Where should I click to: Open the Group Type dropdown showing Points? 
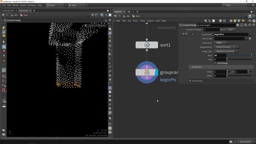click(222, 43)
